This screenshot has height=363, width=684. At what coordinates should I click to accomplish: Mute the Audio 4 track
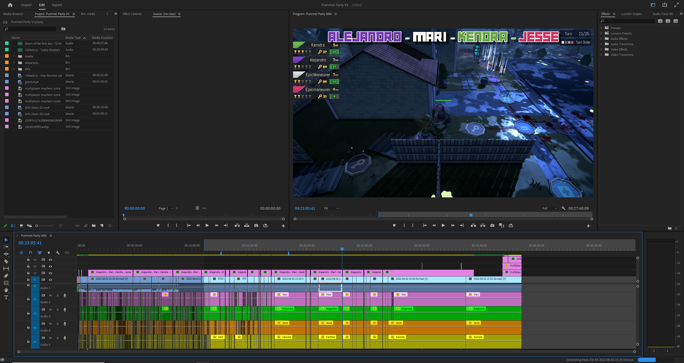pyautogui.click(x=50, y=324)
